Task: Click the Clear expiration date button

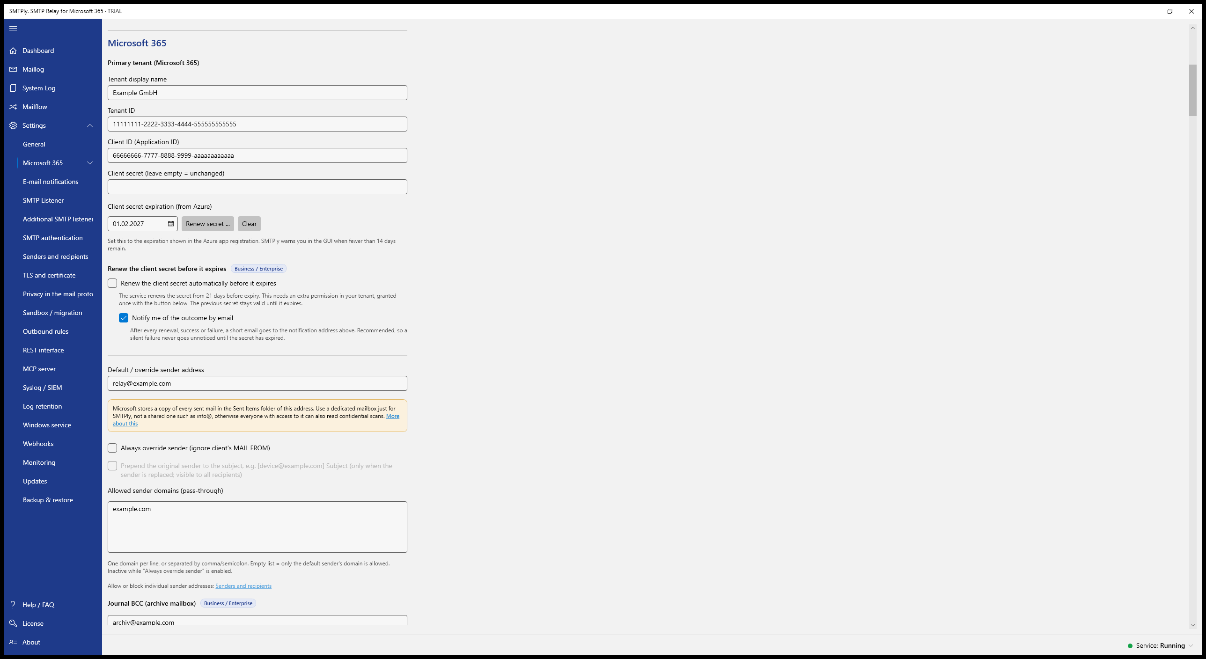Action: [249, 224]
